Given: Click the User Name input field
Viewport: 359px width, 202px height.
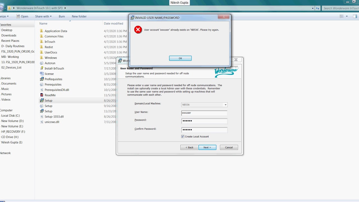Looking at the screenshot, I should (x=204, y=113).
